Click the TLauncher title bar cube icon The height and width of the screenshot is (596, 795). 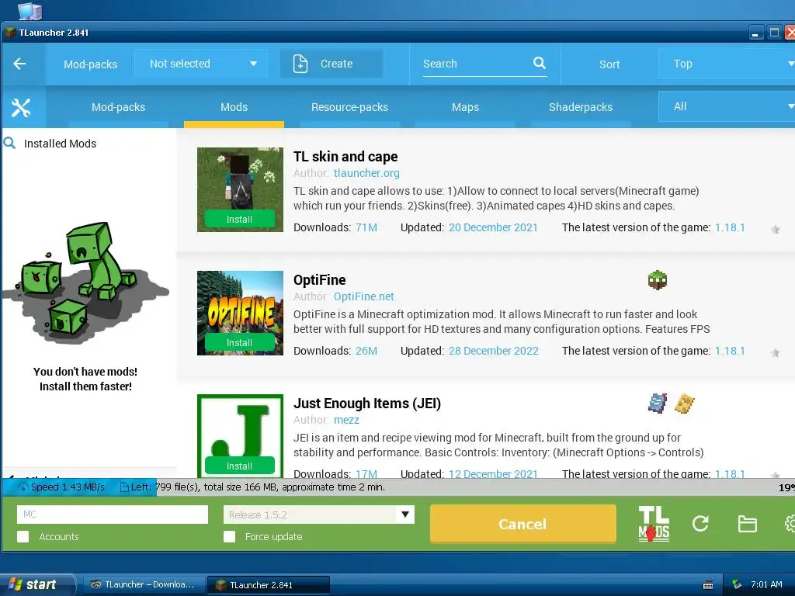[10, 33]
